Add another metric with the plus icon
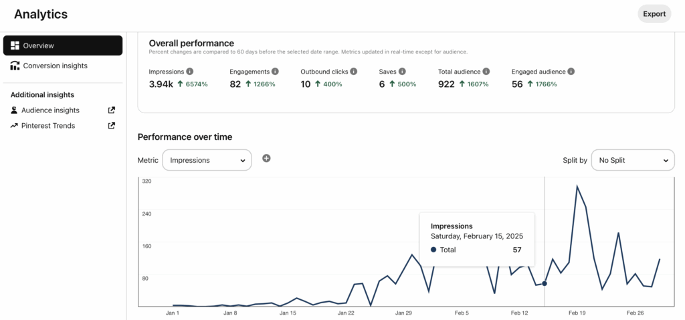Image resolution: width=685 pixels, height=320 pixels. (266, 158)
